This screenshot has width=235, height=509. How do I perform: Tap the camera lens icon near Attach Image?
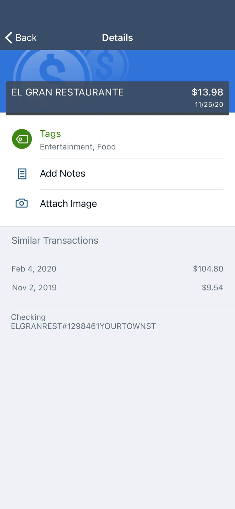[x=21, y=203]
